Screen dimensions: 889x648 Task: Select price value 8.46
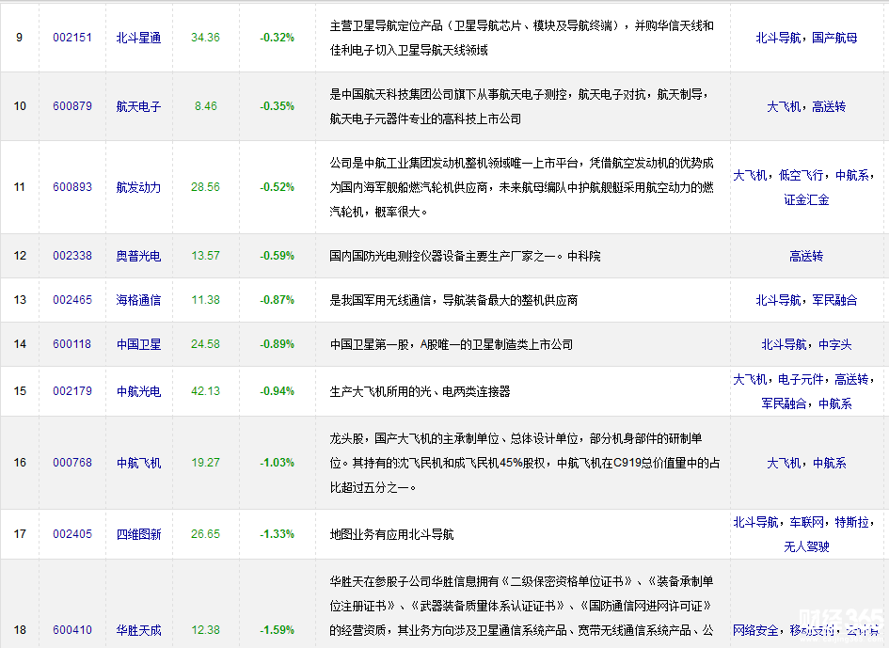pos(205,106)
